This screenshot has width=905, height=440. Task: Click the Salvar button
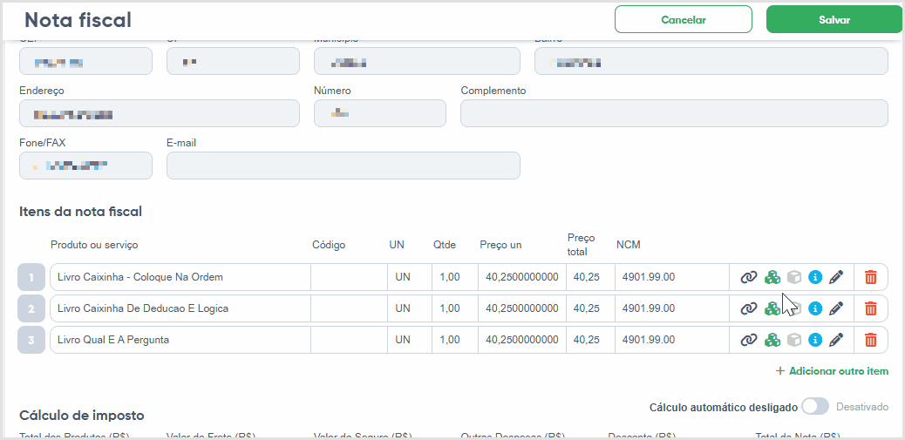(834, 20)
